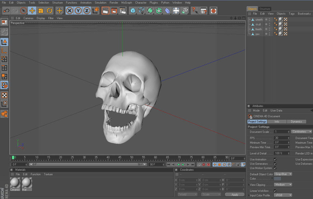Click Apply in the Coordinates panel
Viewport: 313px width, 199px height.
click(234, 194)
